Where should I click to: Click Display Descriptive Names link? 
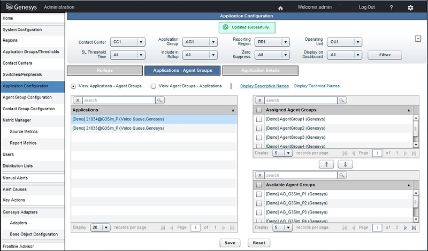tap(264, 86)
